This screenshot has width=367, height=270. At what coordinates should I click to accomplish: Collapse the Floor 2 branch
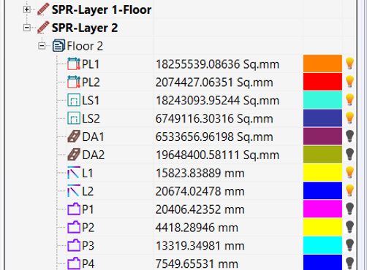42,46
